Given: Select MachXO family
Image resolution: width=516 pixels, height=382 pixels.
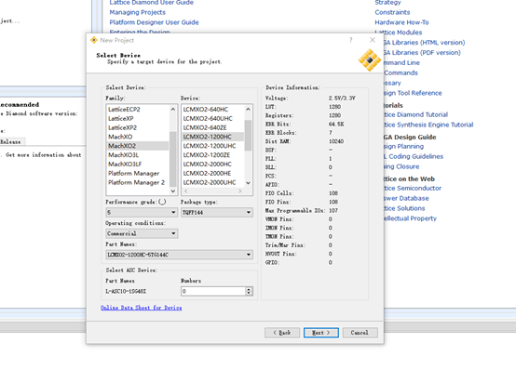Looking at the screenshot, I should click(x=138, y=137).
